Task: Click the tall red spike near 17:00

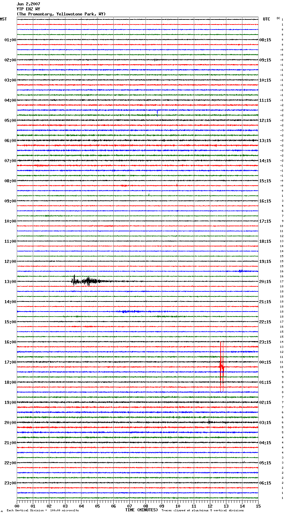Action: click(x=222, y=367)
